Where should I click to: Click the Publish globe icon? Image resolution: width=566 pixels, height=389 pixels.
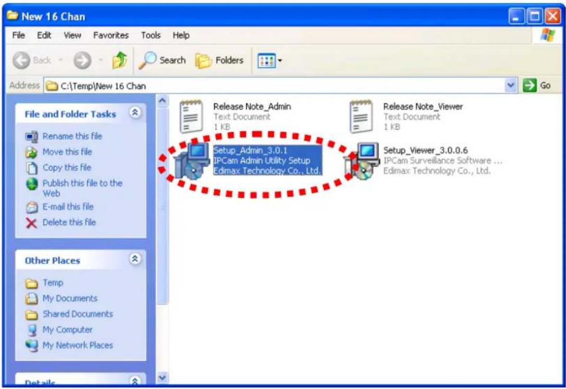click(32, 184)
